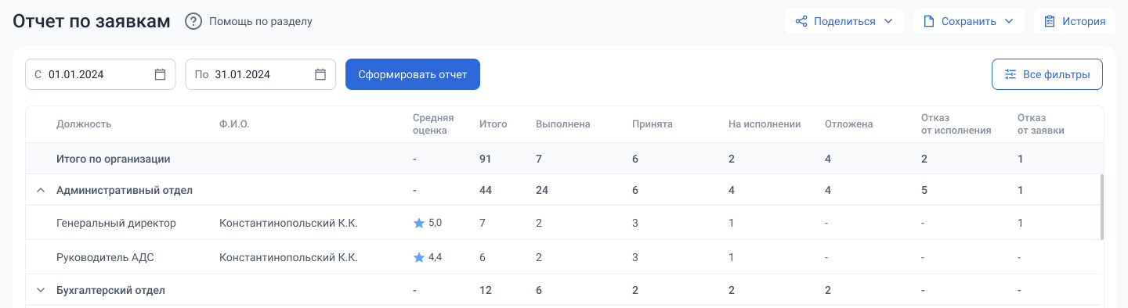
Task: Click the start date field 01.01.2024
Action: pos(100,74)
